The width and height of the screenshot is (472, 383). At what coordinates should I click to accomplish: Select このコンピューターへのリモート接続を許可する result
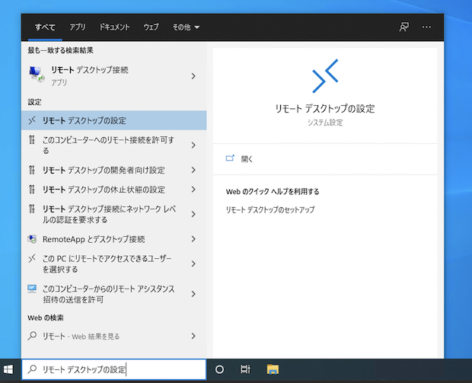click(113, 145)
